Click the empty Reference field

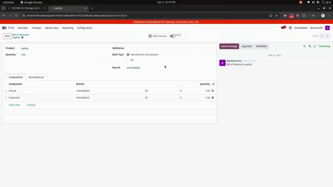(x=170, y=48)
